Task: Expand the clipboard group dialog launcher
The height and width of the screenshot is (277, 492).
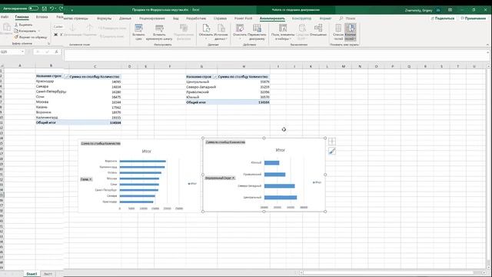Action: point(48,44)
